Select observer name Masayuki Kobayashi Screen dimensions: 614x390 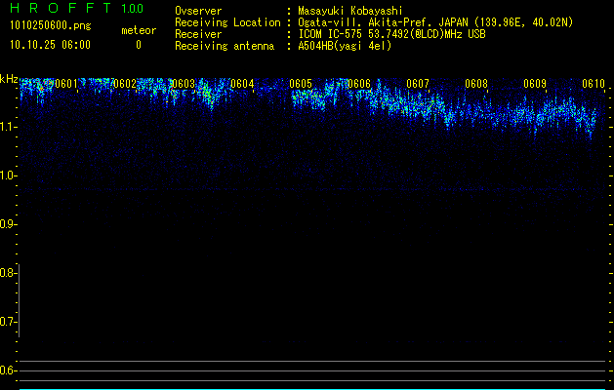tap(350, 11)
